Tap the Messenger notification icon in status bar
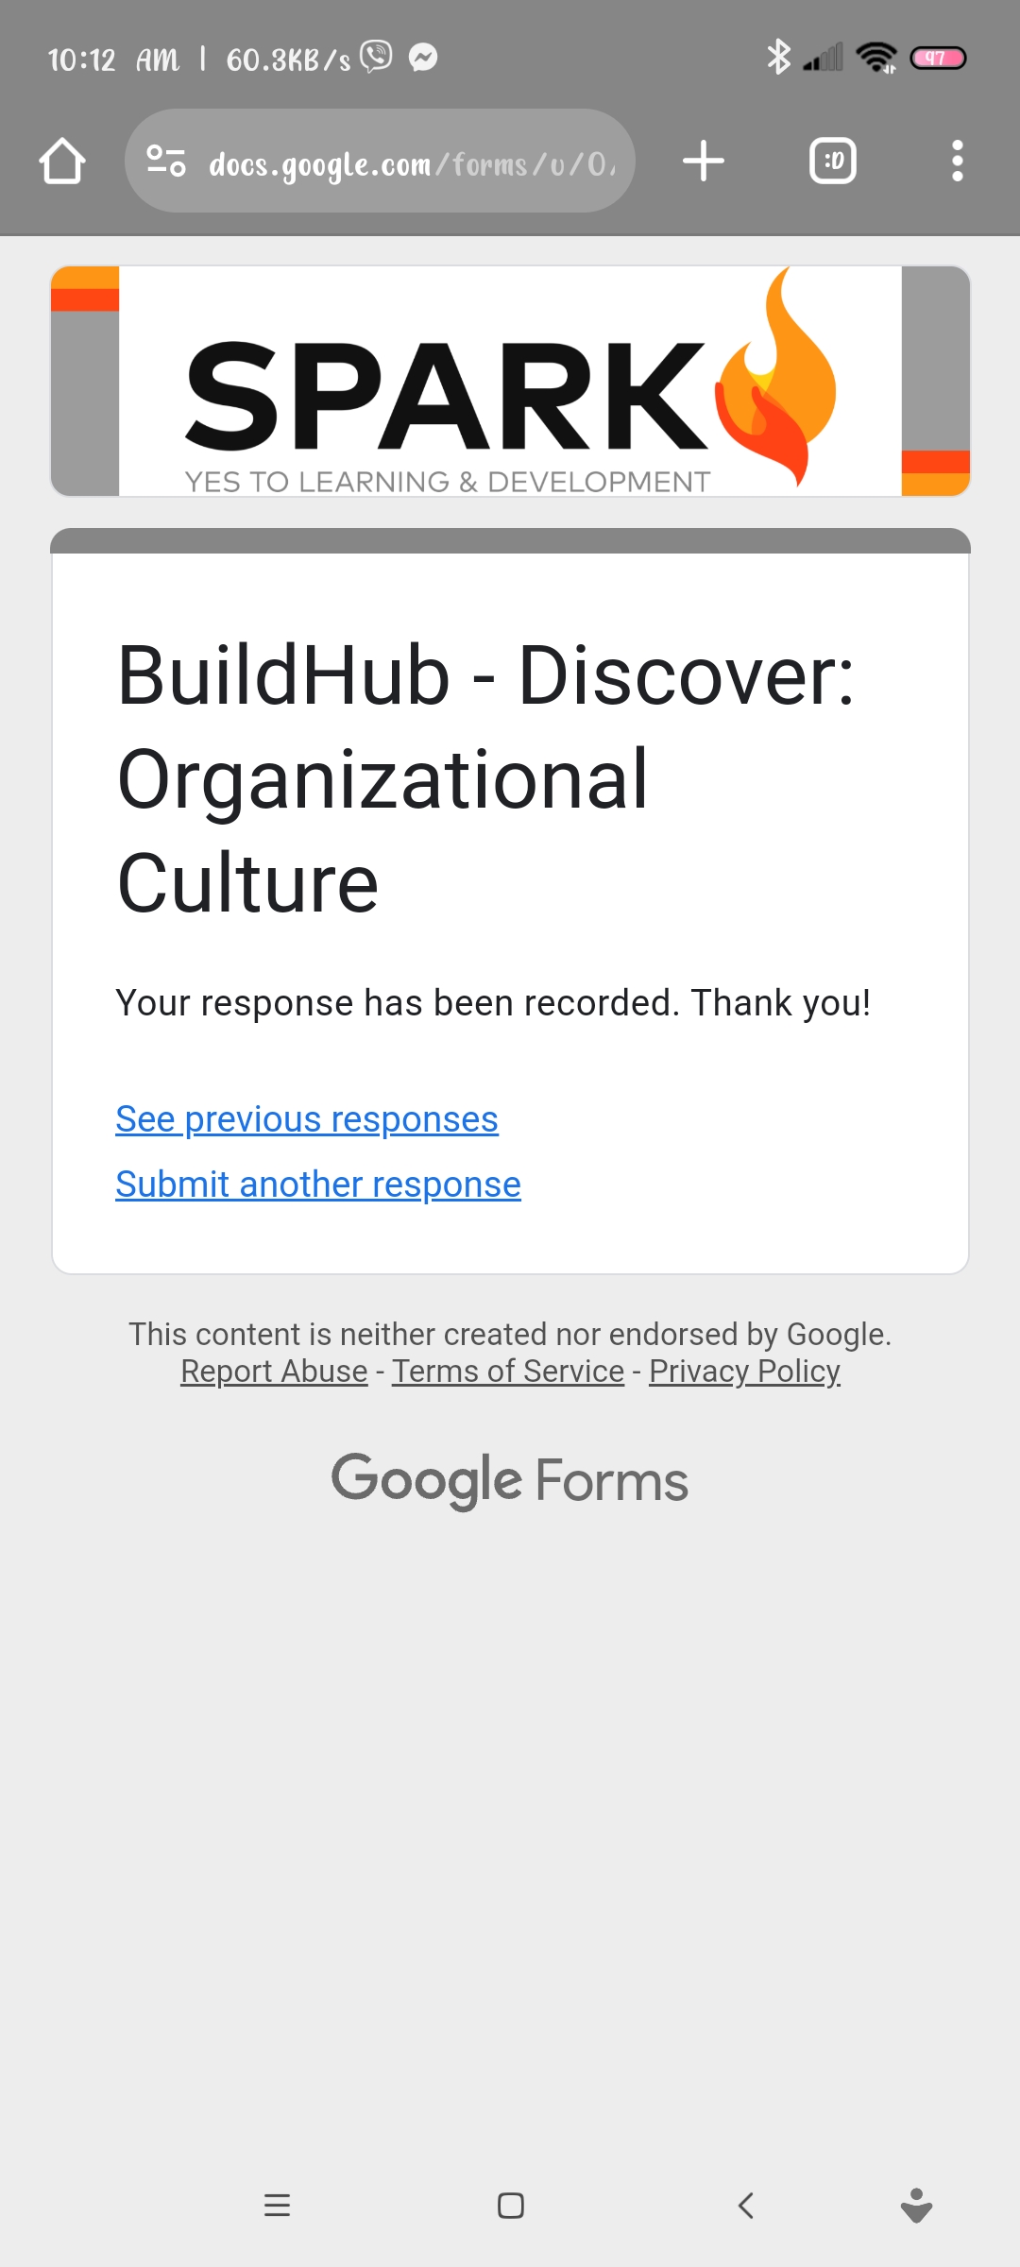Viewport: 1020px width, 2267px height. point(423,59)
